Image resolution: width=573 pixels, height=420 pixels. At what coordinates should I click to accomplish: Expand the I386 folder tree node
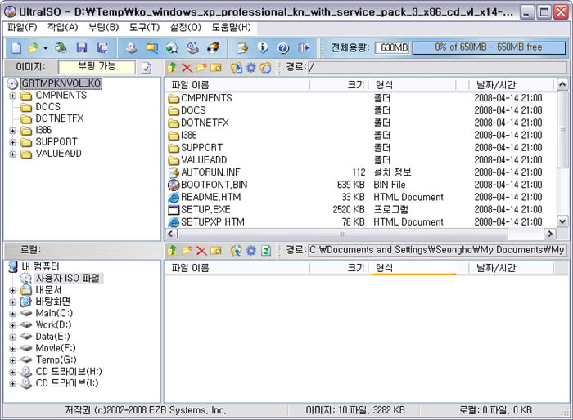pyautogui.click(x=13, y=131)
